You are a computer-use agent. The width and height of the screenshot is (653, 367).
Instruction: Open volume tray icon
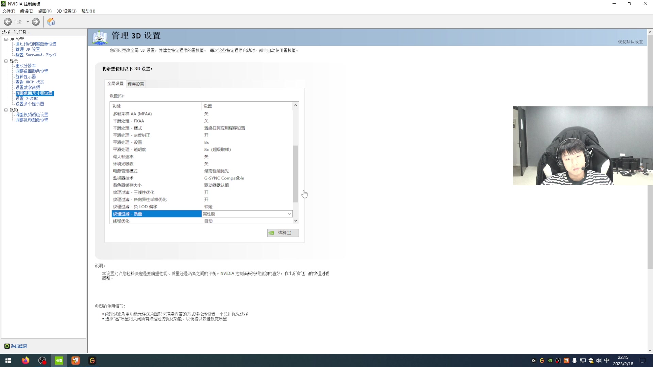coord(599,361)
